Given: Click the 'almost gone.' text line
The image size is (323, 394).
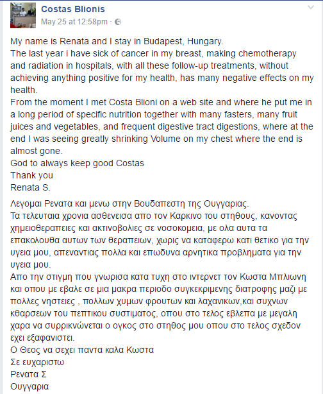Looking at the screenshot, I should pyautogui.click(x=37, y=151).
